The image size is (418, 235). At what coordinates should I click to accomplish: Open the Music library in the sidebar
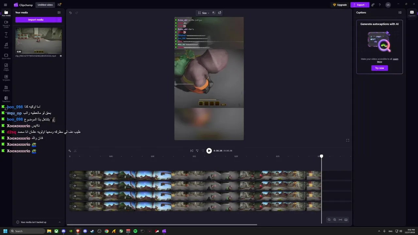6,45
